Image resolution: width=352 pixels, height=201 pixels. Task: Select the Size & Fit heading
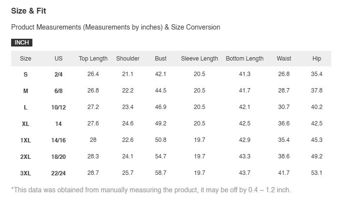point(29,11)
